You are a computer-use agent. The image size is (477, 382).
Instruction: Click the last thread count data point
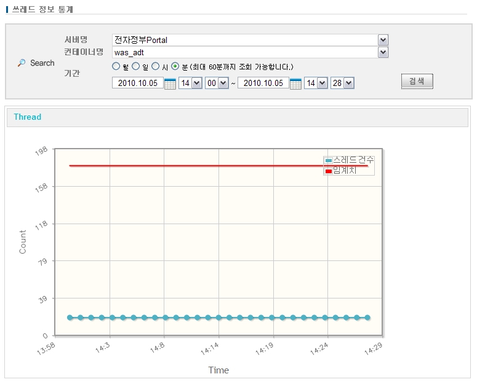point(367,318)
